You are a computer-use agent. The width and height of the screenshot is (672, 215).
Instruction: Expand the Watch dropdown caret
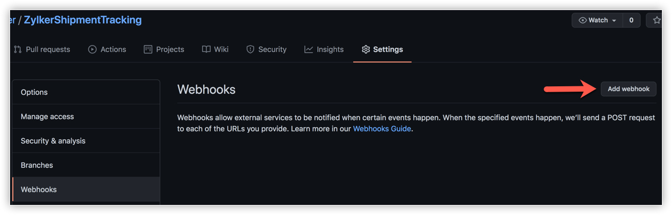point(614,21)
